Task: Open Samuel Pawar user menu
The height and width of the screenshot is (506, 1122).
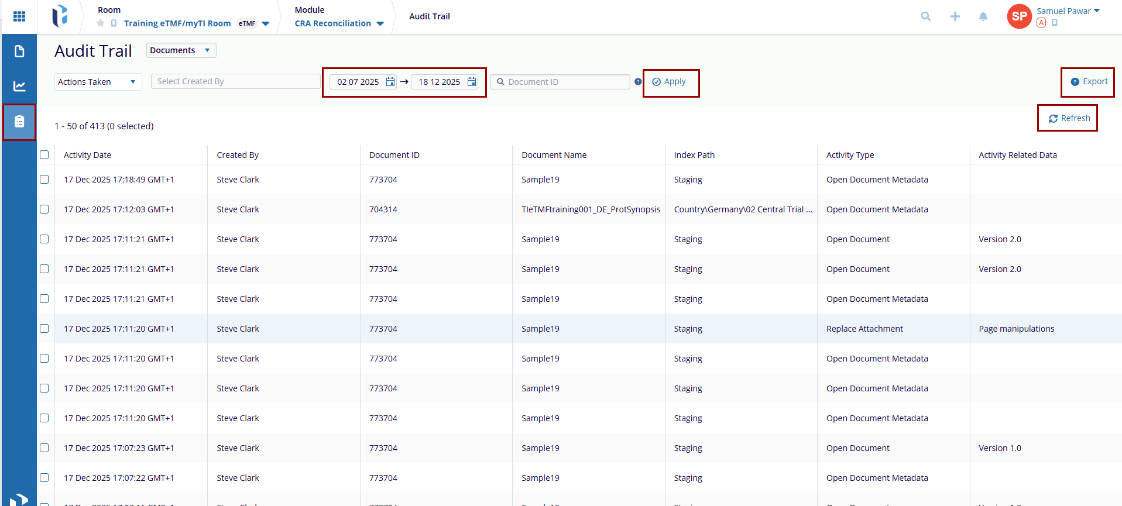Action: (x=1068, y=11)
